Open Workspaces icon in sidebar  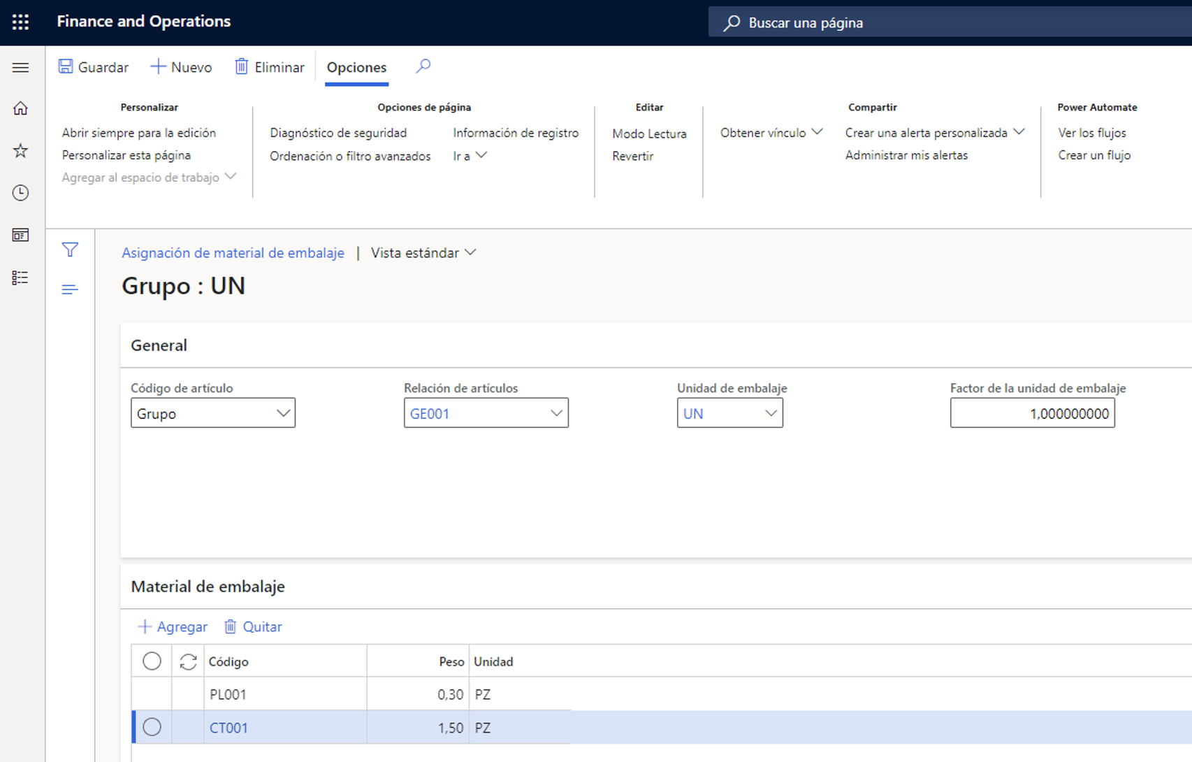[x=21, y=235]
